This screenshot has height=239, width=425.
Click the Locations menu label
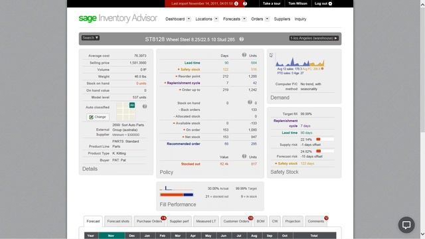tap(204, 19)
